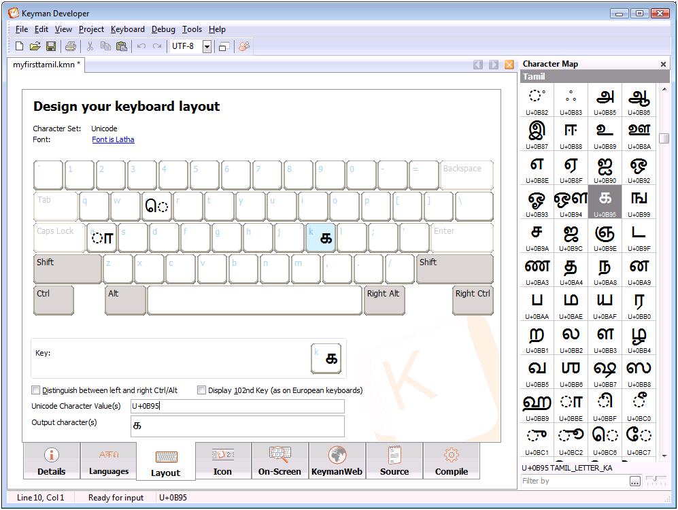Open the Tools menu
Image resolution: width=678 pixels, height=510 pixels.
pyautogui.click(x=192, y=29)
